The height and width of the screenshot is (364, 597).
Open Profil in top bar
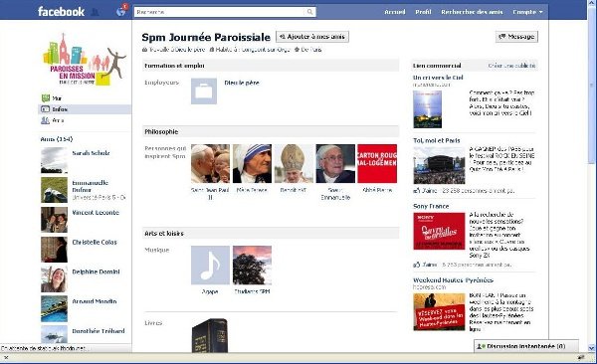point(423,12)
